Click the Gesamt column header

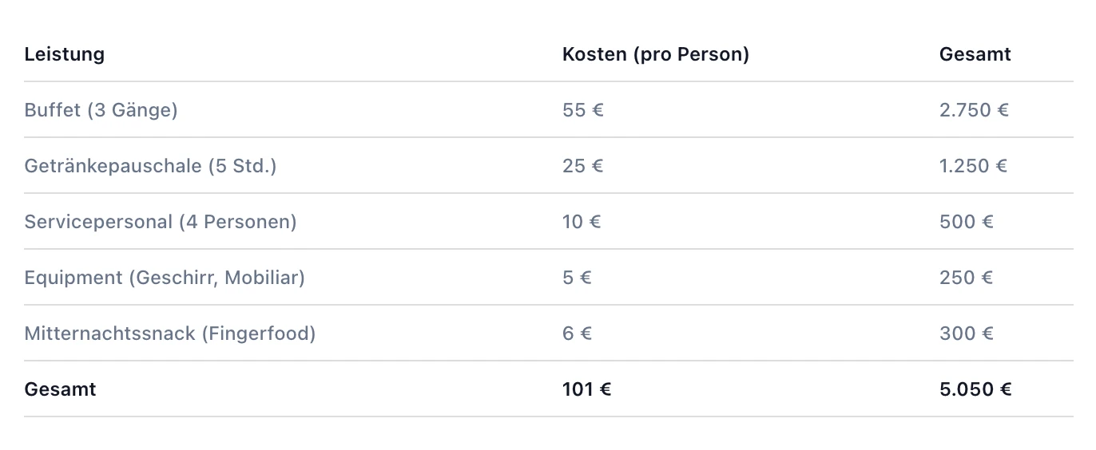975,54
